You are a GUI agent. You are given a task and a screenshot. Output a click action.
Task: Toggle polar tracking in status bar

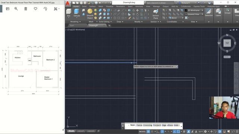point(162,131)
